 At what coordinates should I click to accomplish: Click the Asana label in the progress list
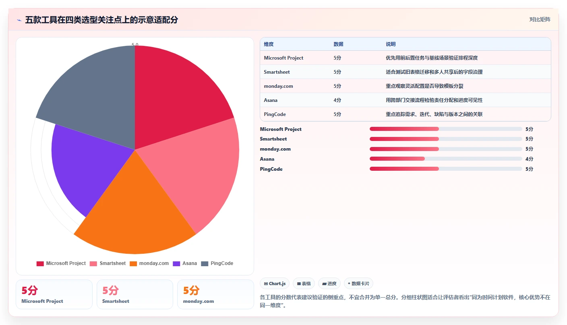[267, 159]
